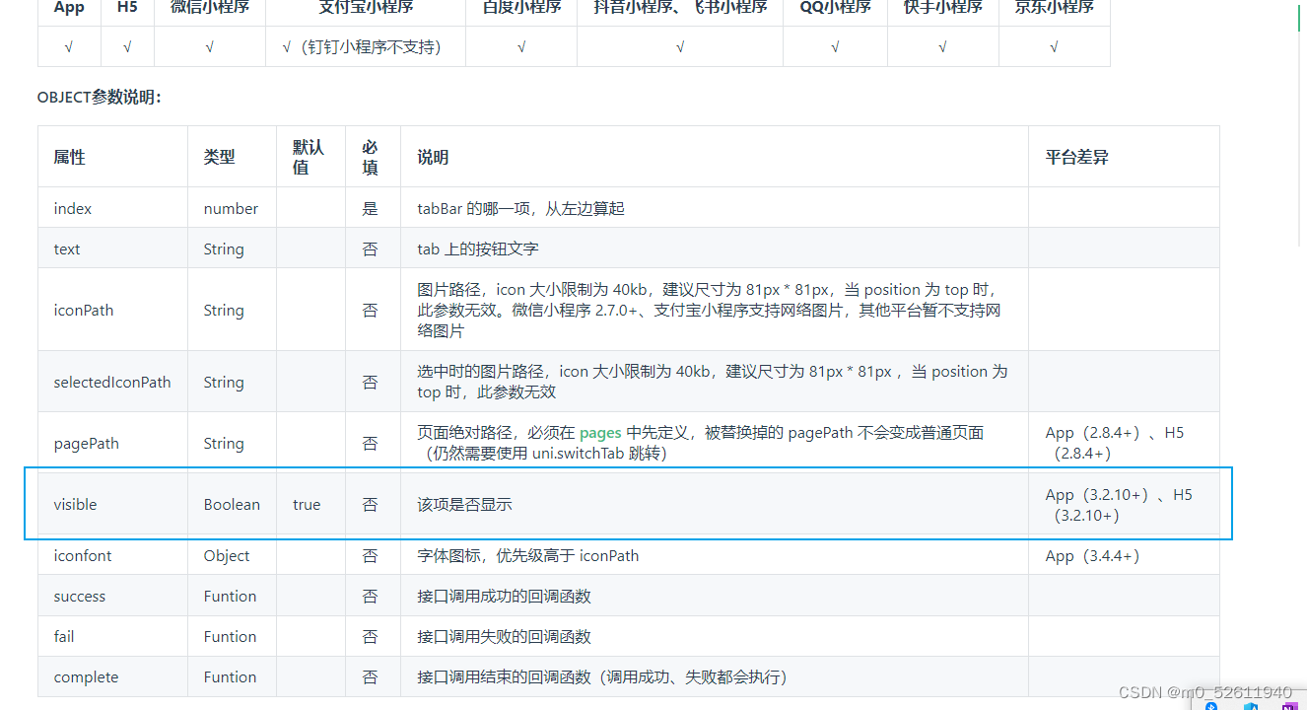Select '√（钉钉小程序不支持）' cell
The width and height of the screenshot is (1307, 710).
pos(366,46)
